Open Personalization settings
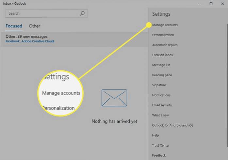The image size is (228, 160). (x=163, y=35)
